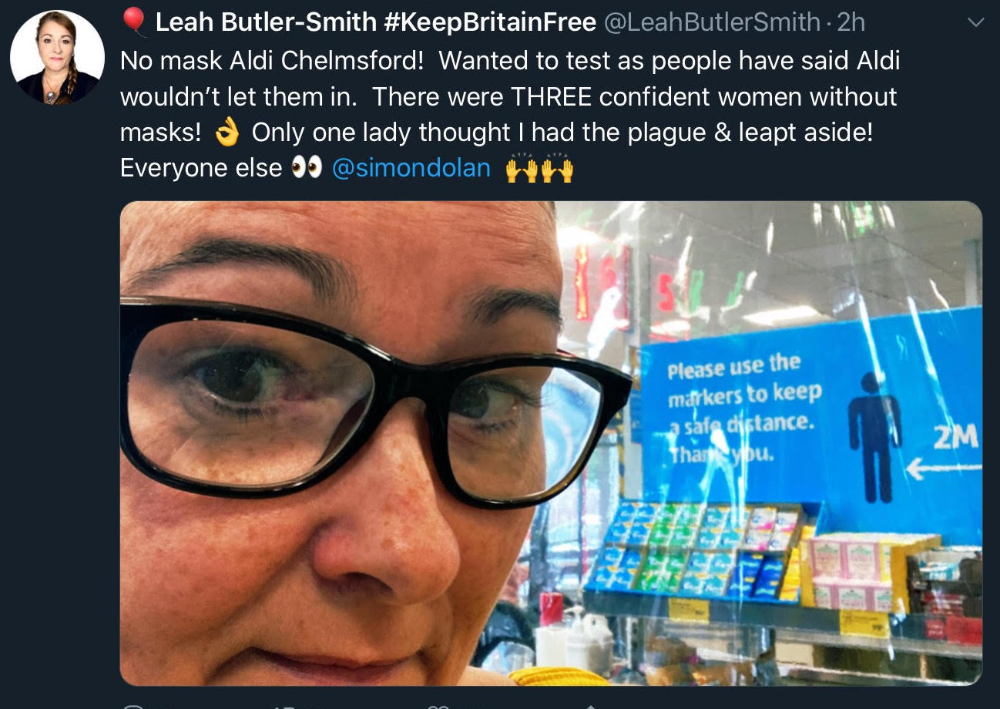Expand the tweet options chevron menu

click(x=975, y=23)
